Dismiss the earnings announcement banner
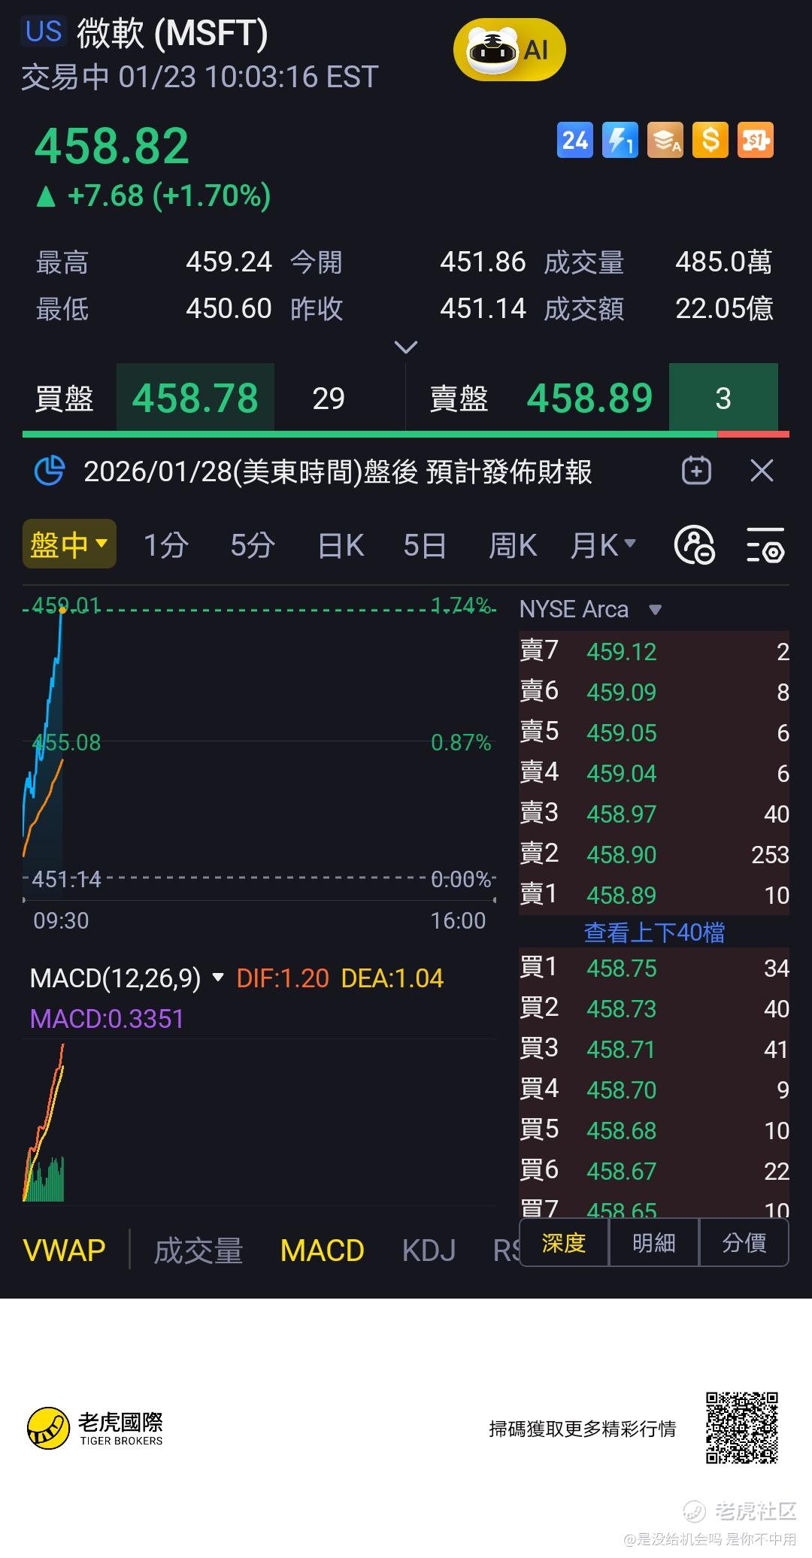Viewport: 812px width, 1558px height. coord(762,471)
